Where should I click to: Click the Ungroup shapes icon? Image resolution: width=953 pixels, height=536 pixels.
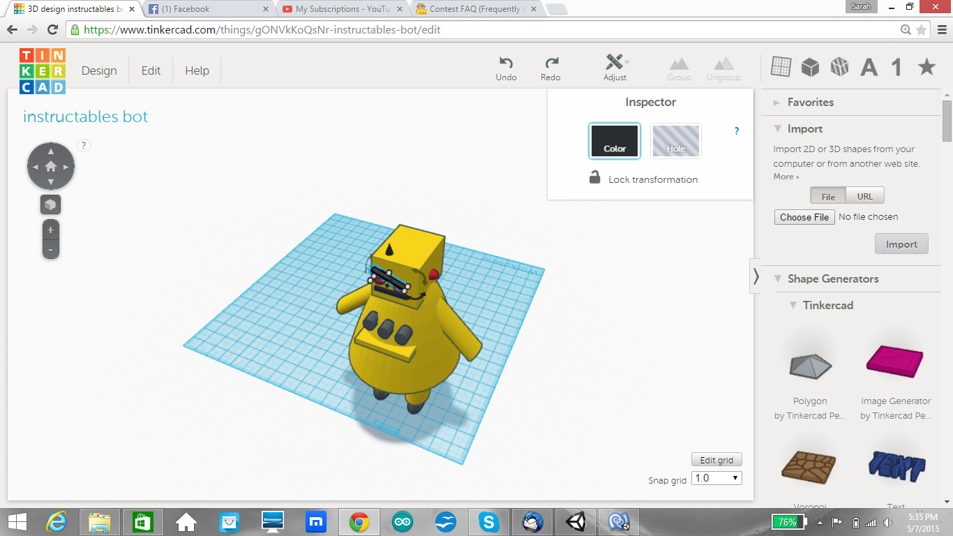tap(723, 68)
